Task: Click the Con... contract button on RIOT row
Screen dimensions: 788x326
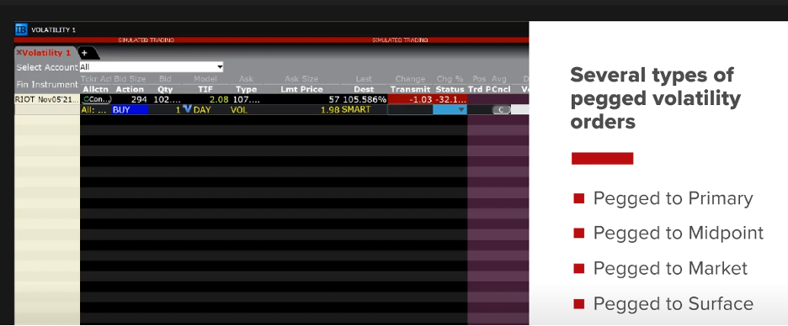Action: click(x=97, y=99)
